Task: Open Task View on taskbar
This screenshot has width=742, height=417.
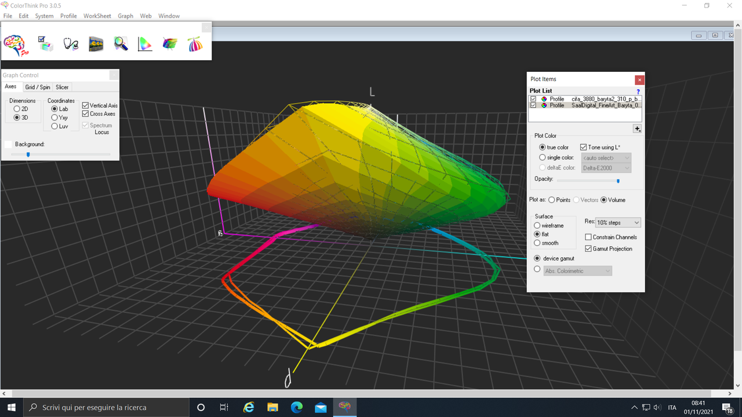Action: 224,407
